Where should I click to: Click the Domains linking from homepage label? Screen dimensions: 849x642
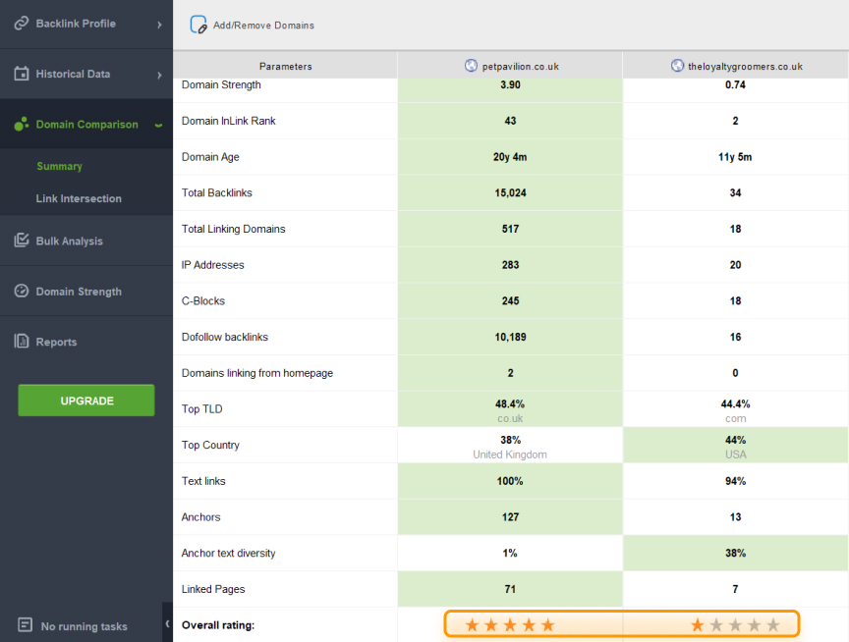point(257,373)
